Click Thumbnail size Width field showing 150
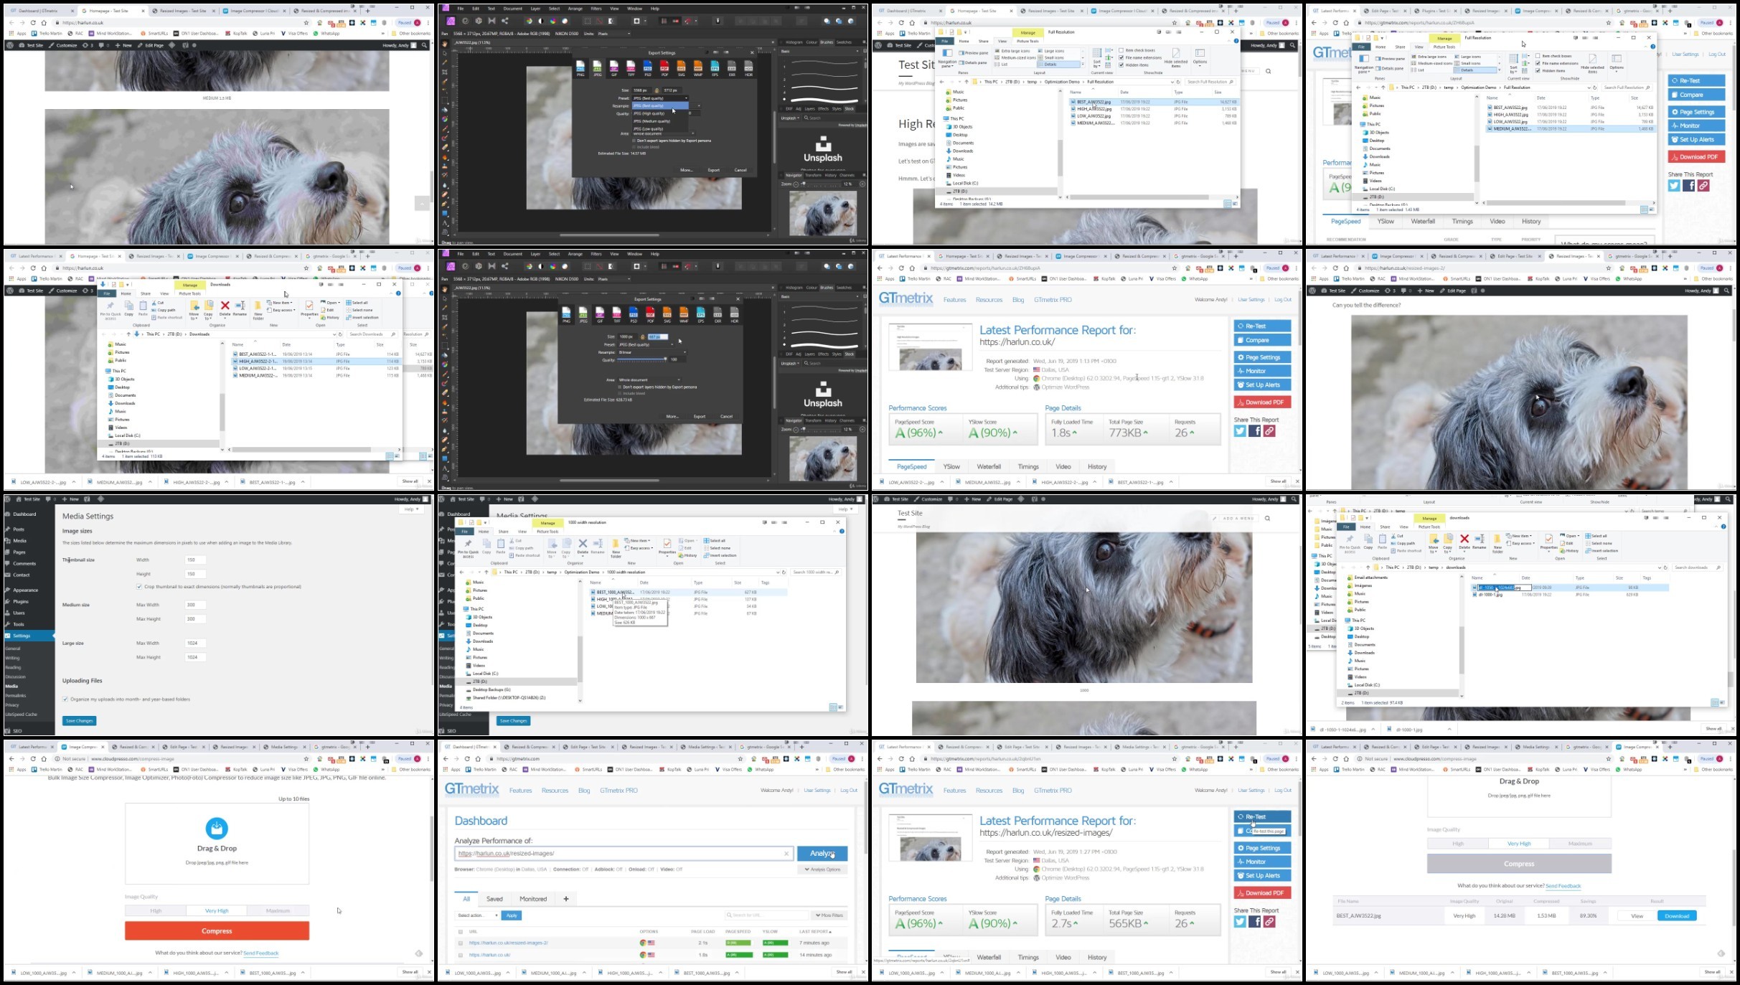The image size is (1740, 985). (195, 560)
